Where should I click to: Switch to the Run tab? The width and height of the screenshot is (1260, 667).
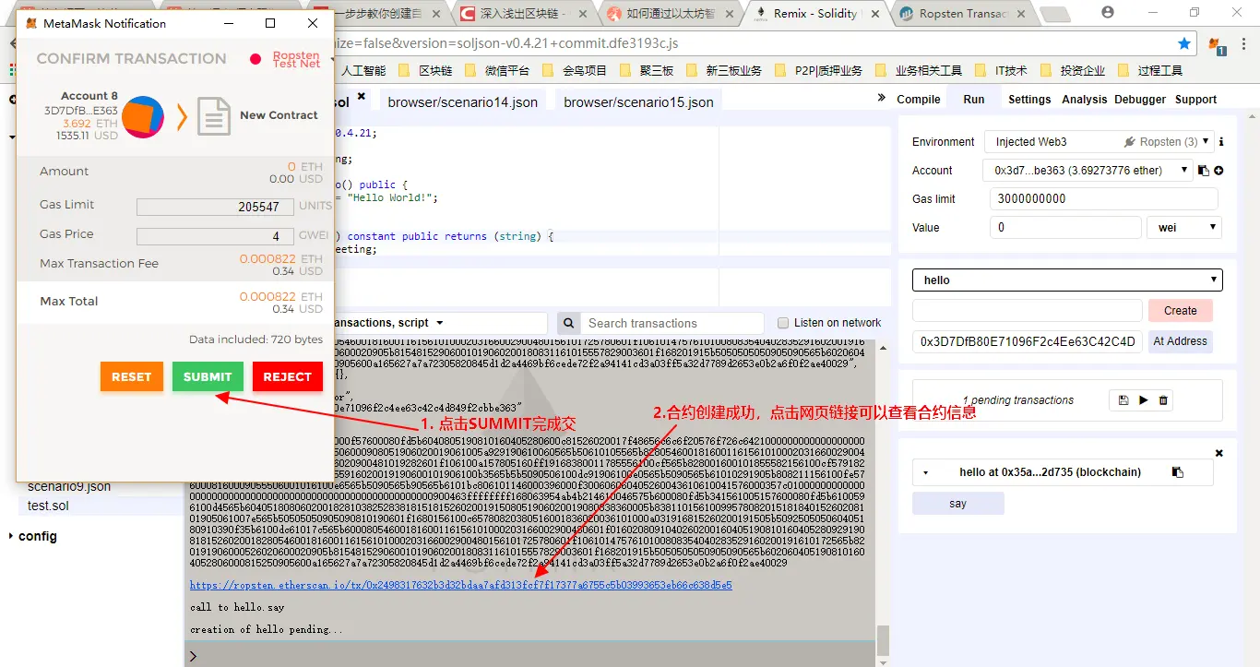[x=974, y=99]
